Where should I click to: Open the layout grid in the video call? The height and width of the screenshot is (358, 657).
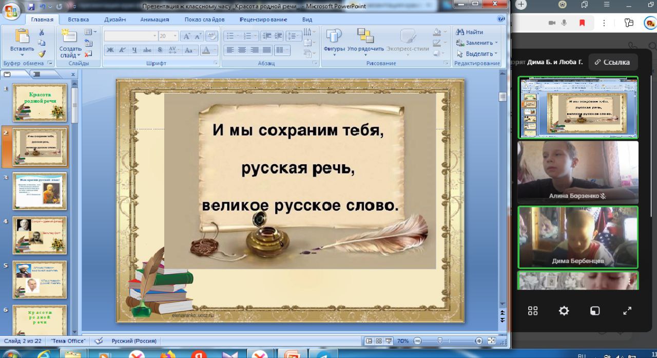point(533,311)
